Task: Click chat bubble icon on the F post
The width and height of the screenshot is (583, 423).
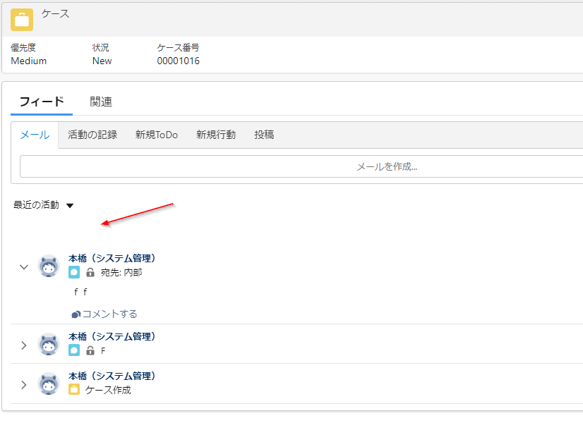Action: click(74, 350)
